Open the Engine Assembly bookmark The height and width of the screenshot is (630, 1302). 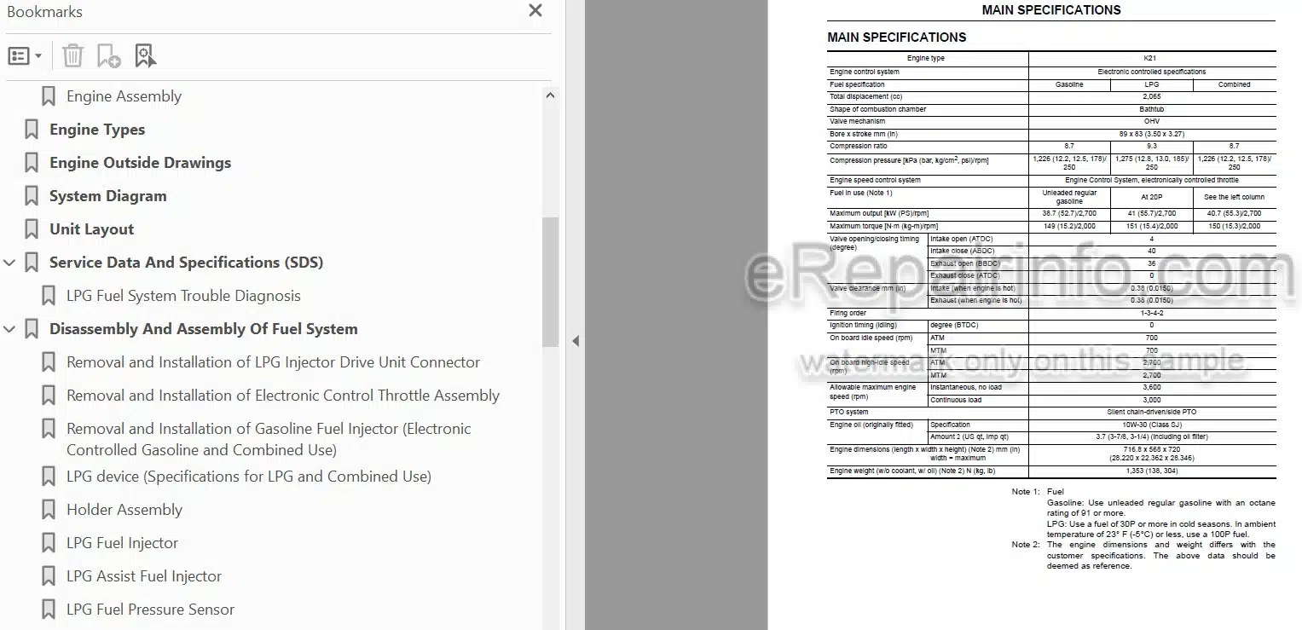(124, 96)
